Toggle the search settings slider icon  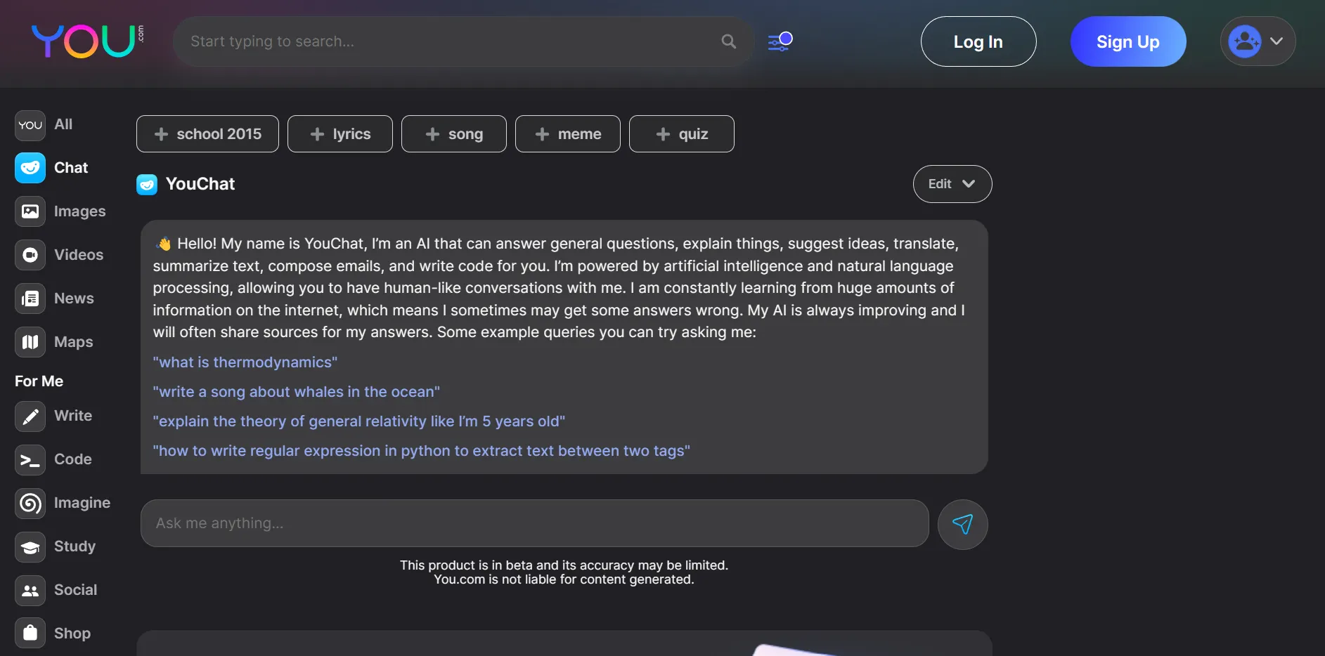tap(780, 41)
